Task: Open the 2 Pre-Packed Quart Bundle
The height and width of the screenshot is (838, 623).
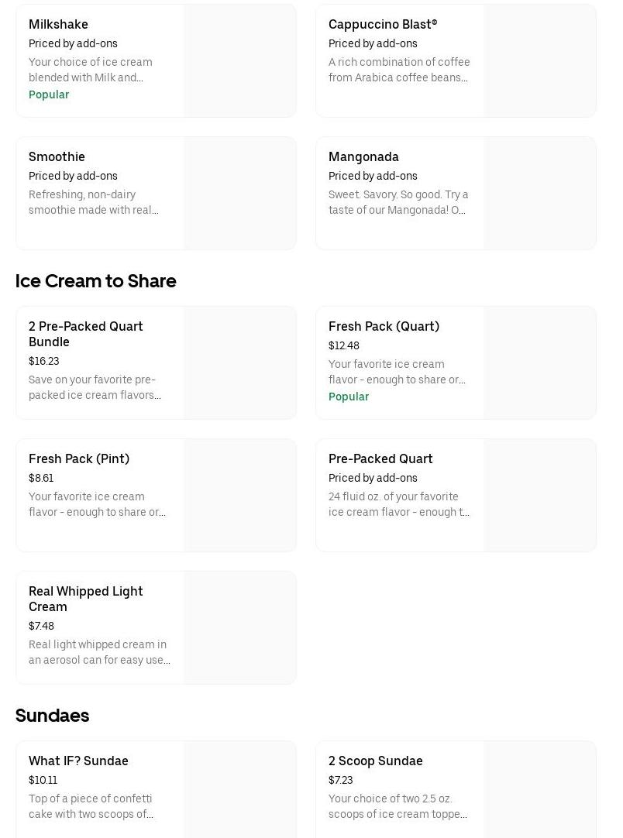Action: (85, 334)
